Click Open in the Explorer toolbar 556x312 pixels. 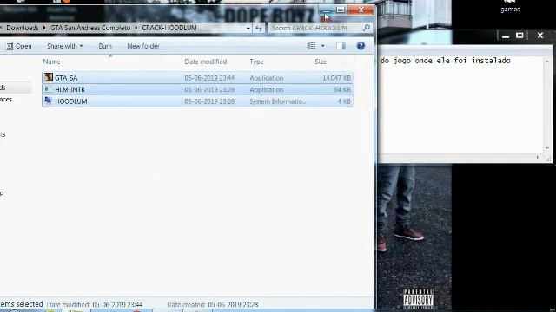(x=19, y=46)
